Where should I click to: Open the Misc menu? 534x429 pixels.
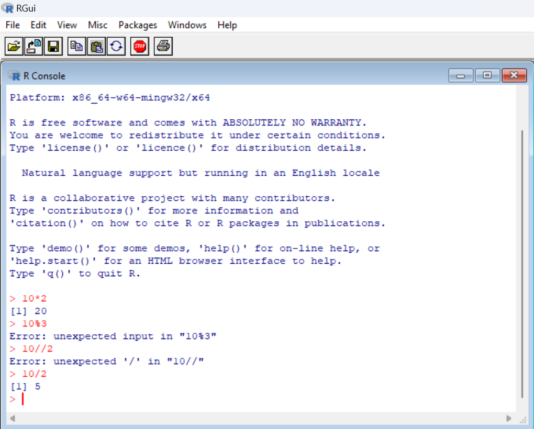click(97, 25)
